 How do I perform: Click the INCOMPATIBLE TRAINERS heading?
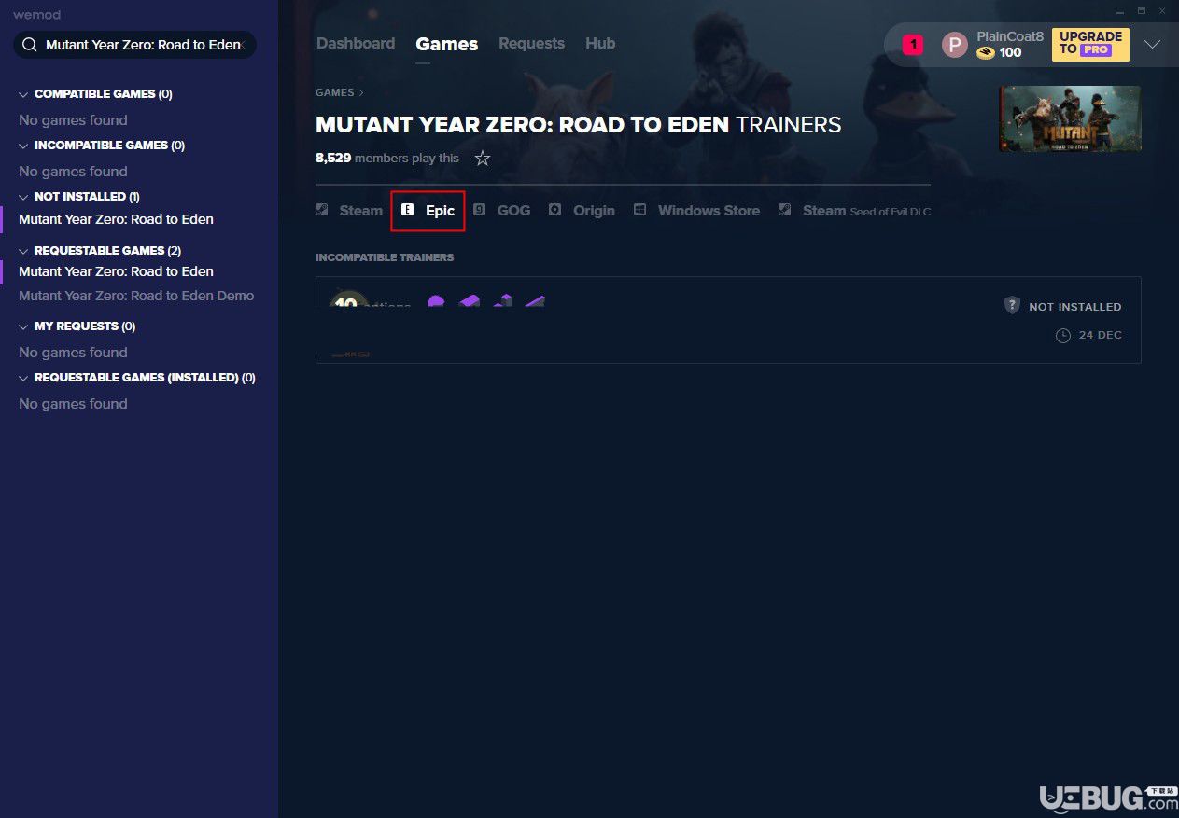tap(385, 257)
